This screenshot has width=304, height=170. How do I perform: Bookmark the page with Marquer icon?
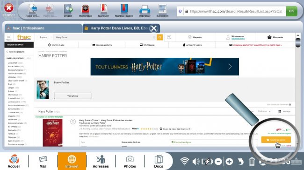tap(103, 9)
